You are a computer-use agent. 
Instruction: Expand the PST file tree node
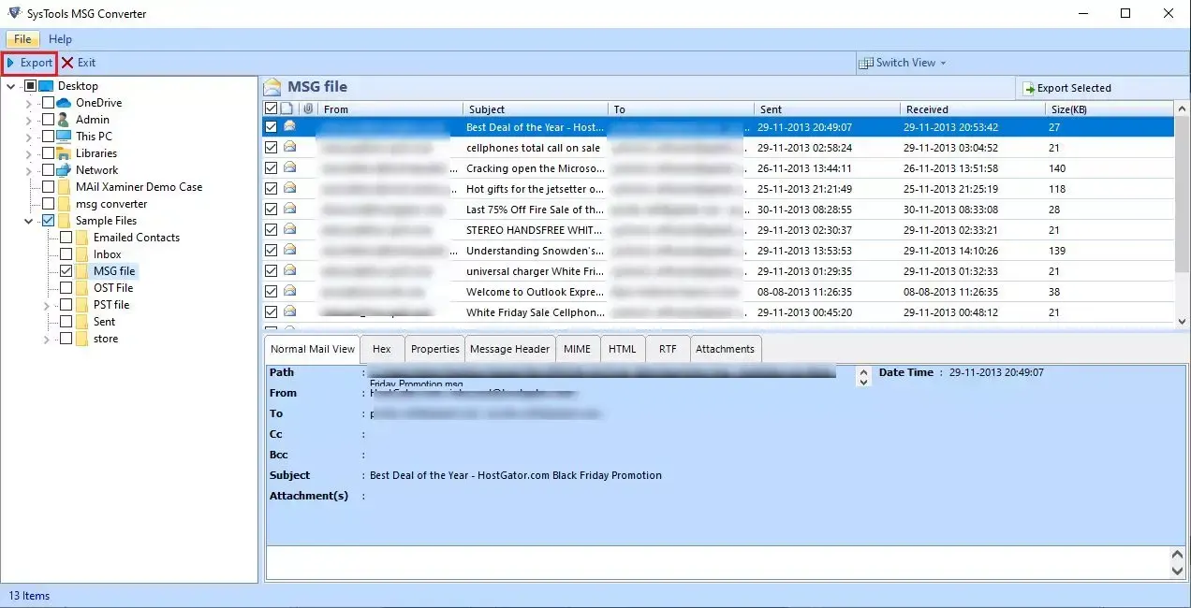click(47, 305)
